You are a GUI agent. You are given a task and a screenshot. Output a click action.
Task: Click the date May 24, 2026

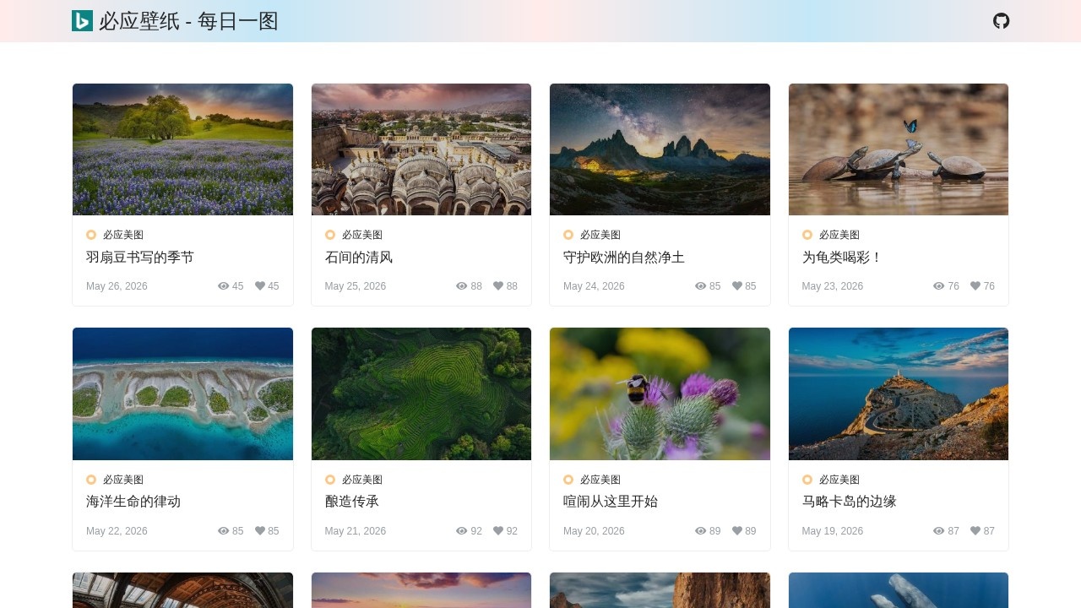[x=594, y=286]
